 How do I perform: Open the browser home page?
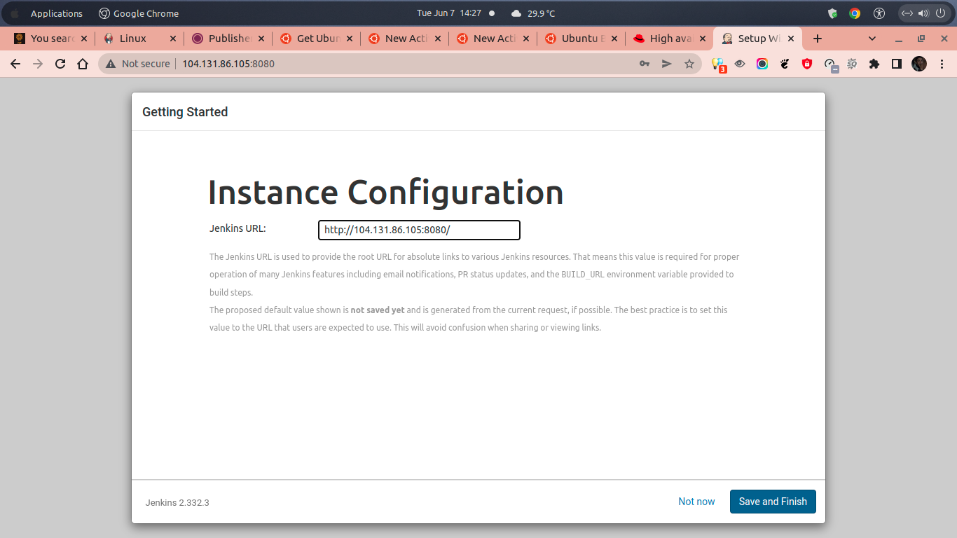pyautogui.click(x=83, y=64)
